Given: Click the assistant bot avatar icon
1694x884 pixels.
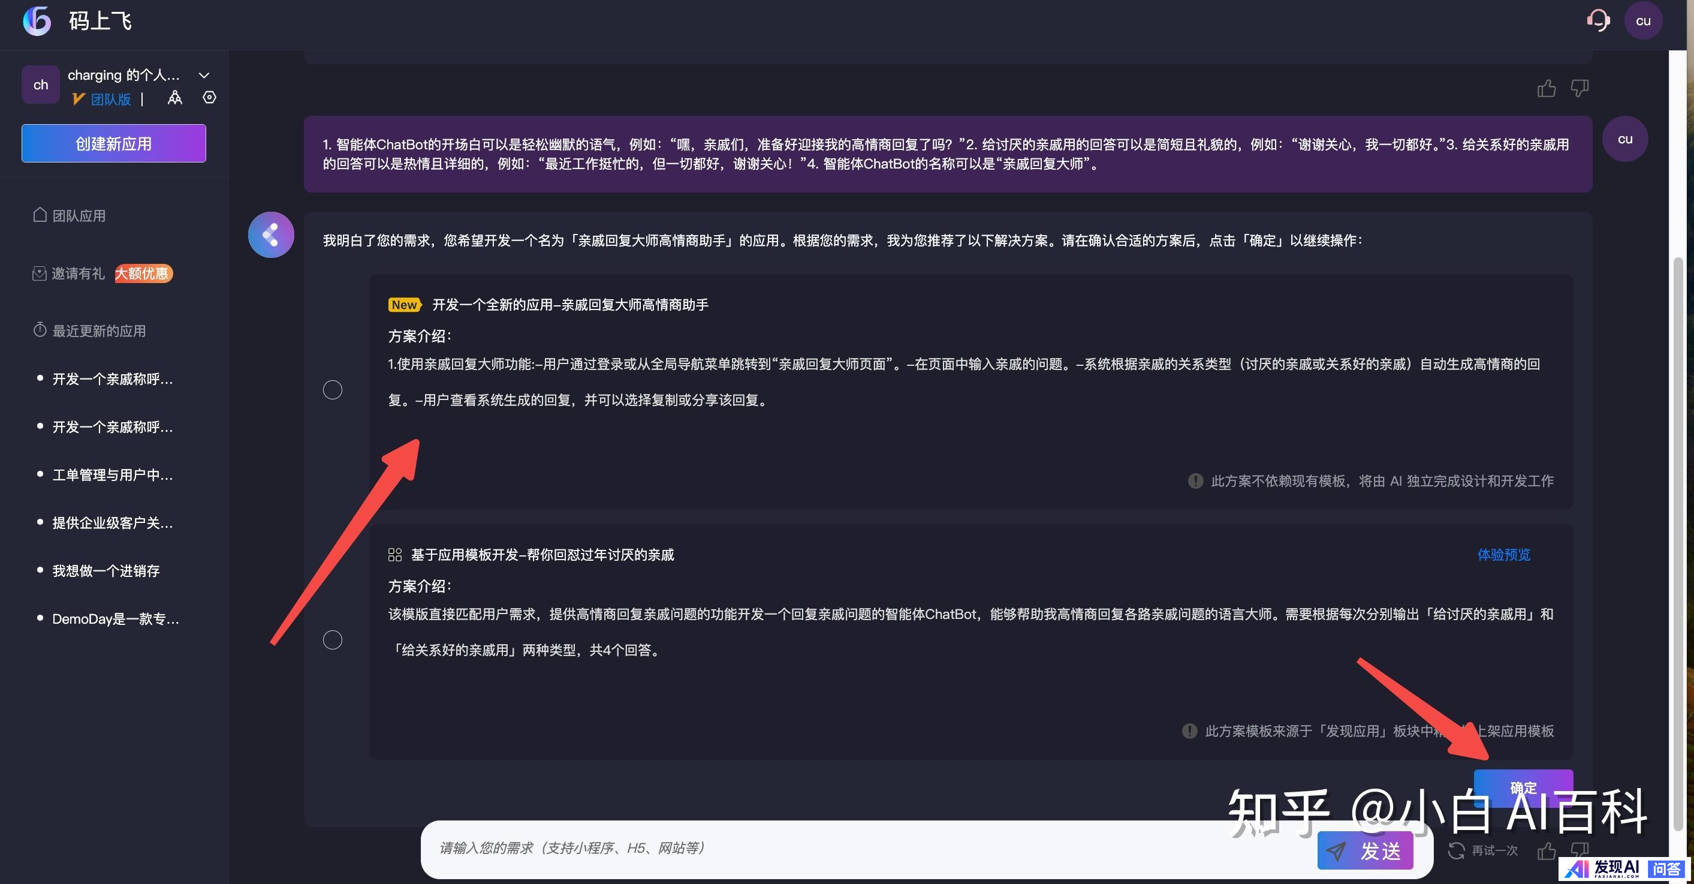Looking at the screenshot, I should [271, 235].
